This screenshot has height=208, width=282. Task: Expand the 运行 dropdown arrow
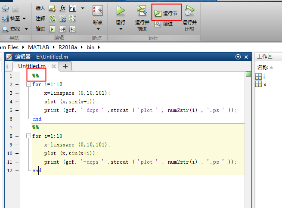[x=121, y=29]
